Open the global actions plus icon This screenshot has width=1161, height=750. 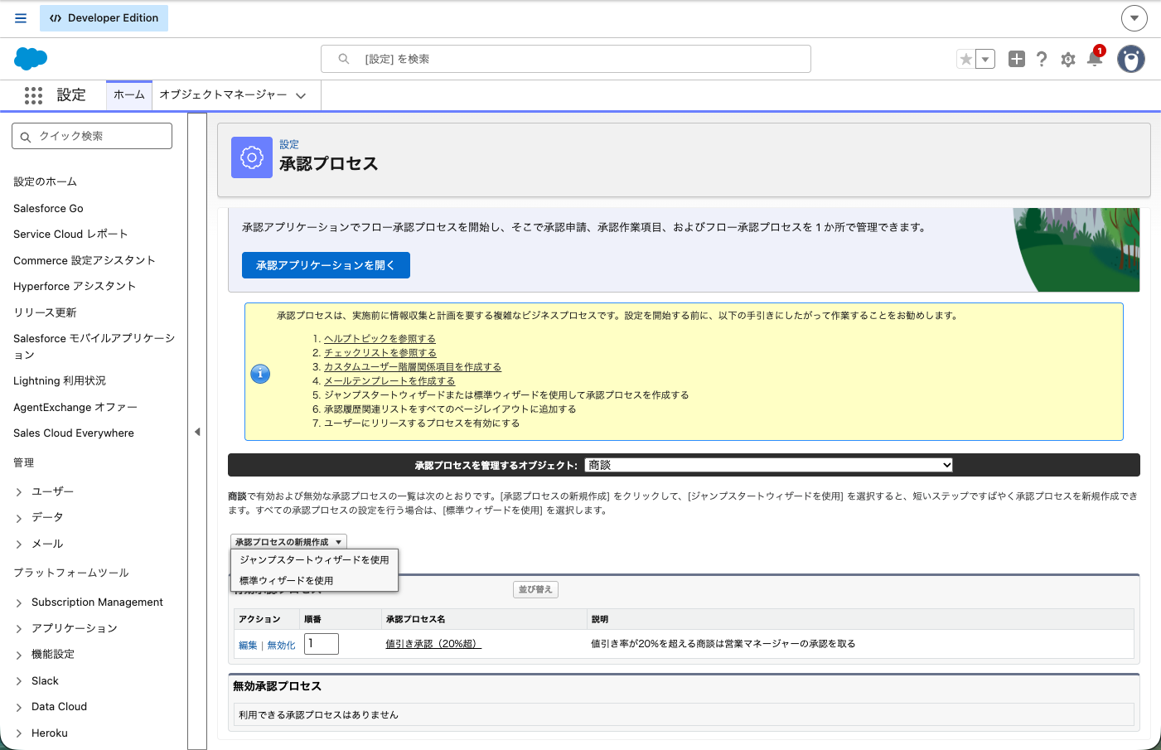click(1017, 59)
